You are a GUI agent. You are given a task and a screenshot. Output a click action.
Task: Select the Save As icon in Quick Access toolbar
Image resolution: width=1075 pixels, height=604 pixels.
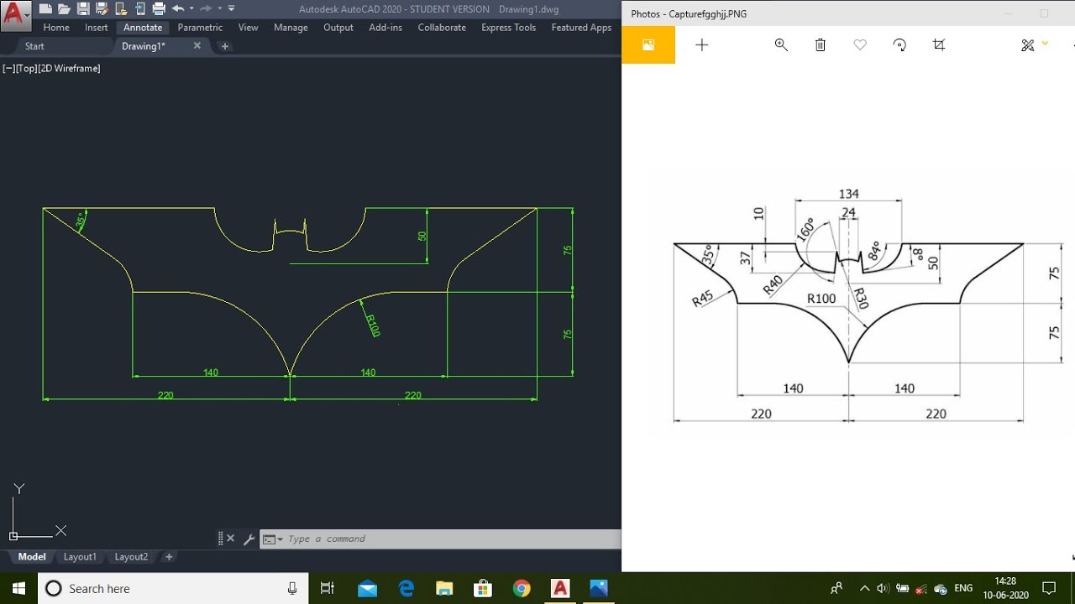(x=102, y=8)
